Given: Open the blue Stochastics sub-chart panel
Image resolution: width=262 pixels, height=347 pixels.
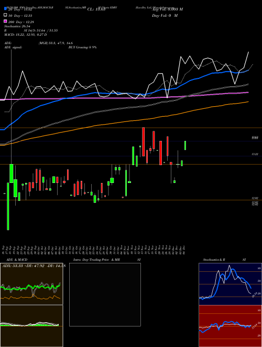Looking at the screenshot, I should point(230,284).
